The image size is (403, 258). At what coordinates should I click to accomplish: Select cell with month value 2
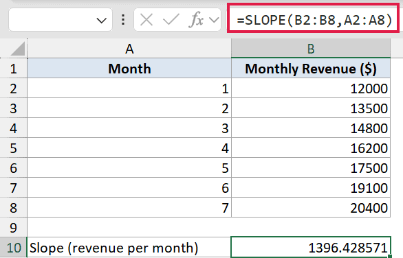[129, 108]
